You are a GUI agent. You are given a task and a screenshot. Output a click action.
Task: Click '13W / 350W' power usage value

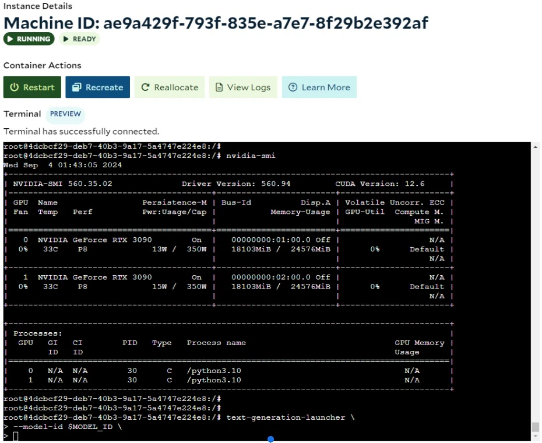[x=179, y=249]
